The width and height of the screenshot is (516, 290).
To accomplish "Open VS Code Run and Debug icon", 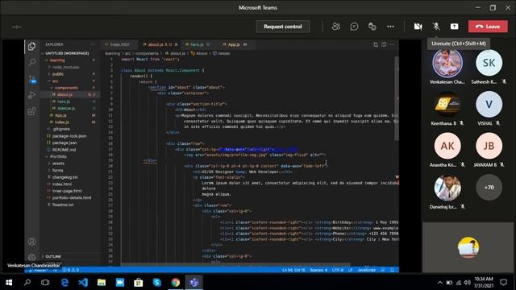I will (x=32, y=95).
